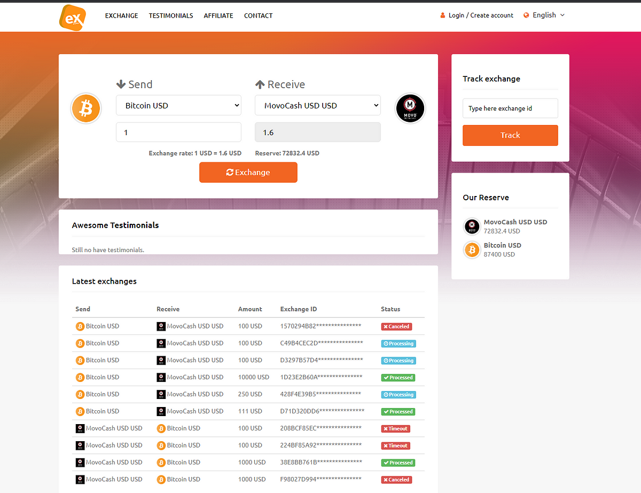
Task: Click the large Bitcoin icon beside Send
Action: coord(86,109)
